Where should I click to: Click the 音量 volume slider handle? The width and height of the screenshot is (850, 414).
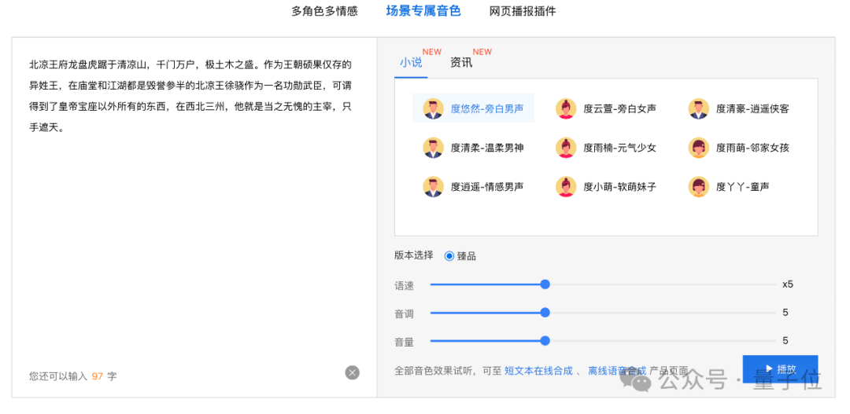click(545, 340)
